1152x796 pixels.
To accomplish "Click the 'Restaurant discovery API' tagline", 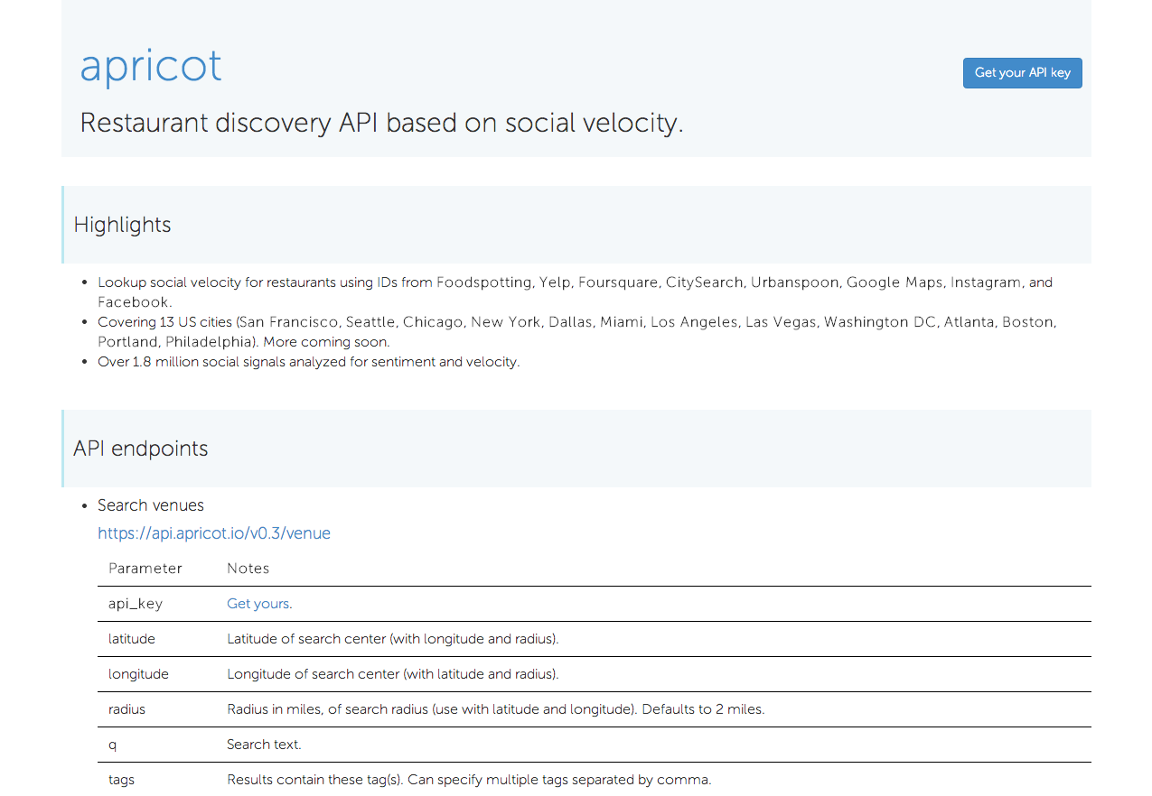I will tap(381, 123).
